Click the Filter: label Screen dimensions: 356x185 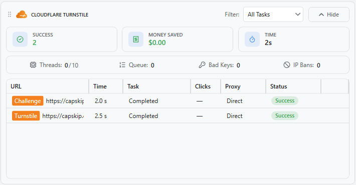pyautogui.click(x=232, y=14)
